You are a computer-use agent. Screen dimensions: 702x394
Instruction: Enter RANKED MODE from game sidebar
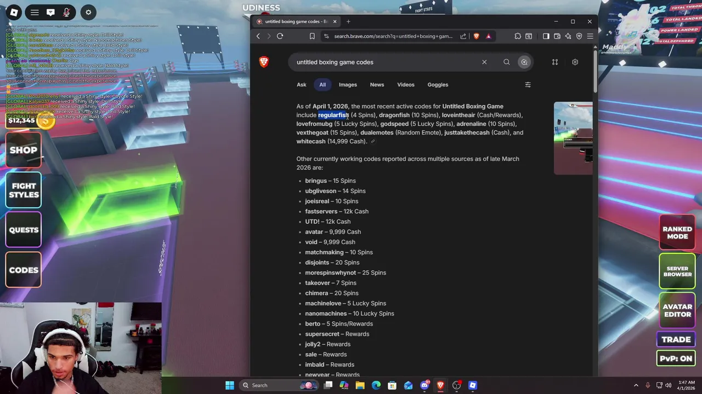click(x=677, y=233)
